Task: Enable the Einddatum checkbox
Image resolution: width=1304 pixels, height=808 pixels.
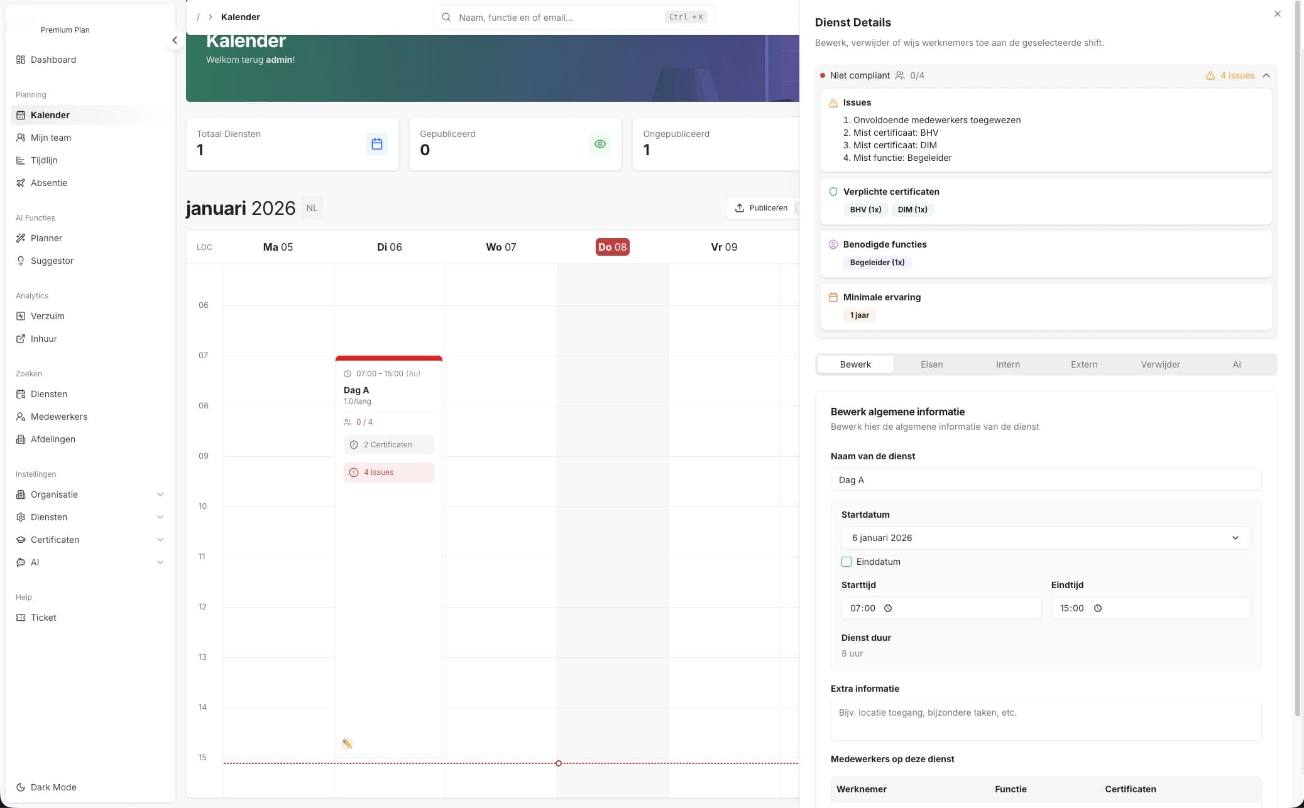Action: click(x=847, y=562)
